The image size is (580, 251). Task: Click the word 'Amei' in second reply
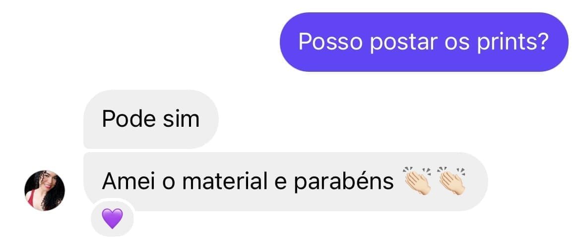pyautogui.click(x=125, y=181)
